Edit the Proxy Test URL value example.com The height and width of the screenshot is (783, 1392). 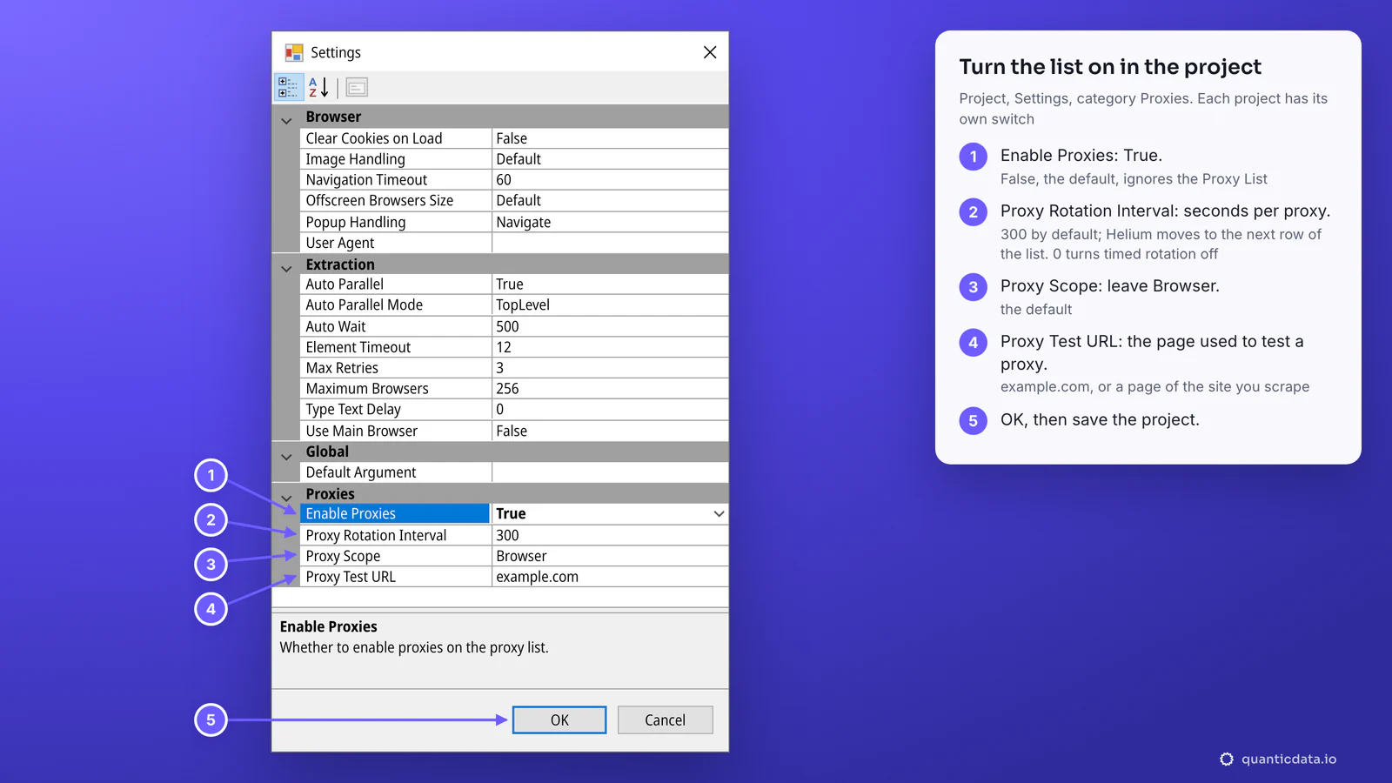[x=610, y=577]
